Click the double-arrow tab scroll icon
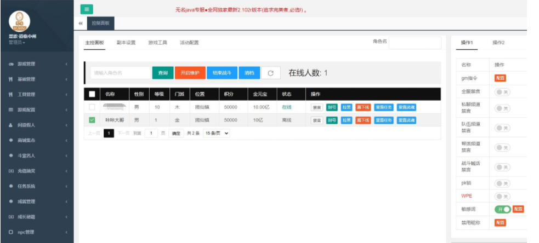 [x=81, y=23]
